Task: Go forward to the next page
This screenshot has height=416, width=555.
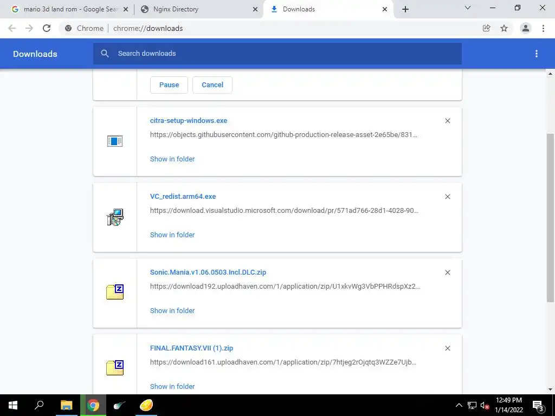Action: tap(29, 28)
